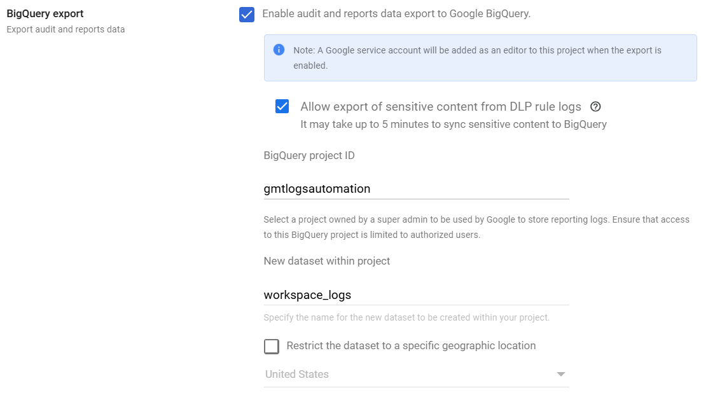This screenshot has width=701, height=395.
Task: Click 'Export audit and reports data' subtitle
Action: coord(66,29)
